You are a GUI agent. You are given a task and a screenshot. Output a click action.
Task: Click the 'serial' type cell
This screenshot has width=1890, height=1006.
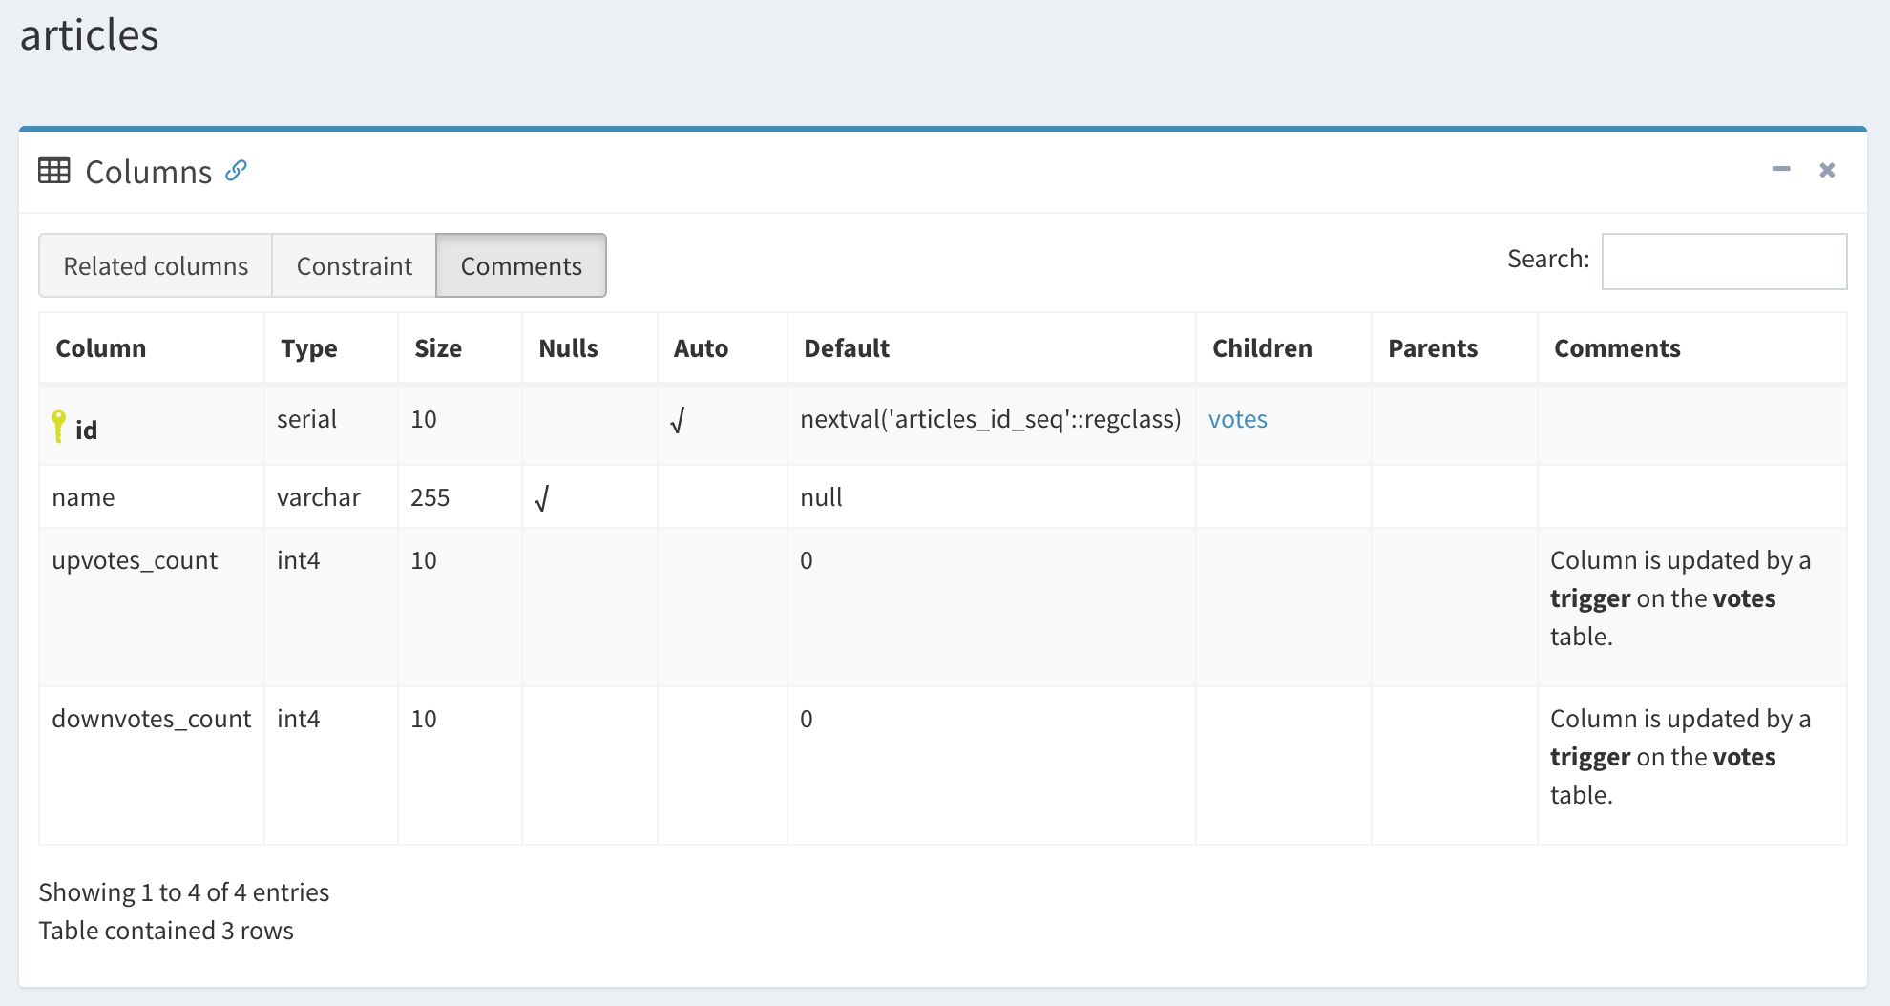pos(330,425)
